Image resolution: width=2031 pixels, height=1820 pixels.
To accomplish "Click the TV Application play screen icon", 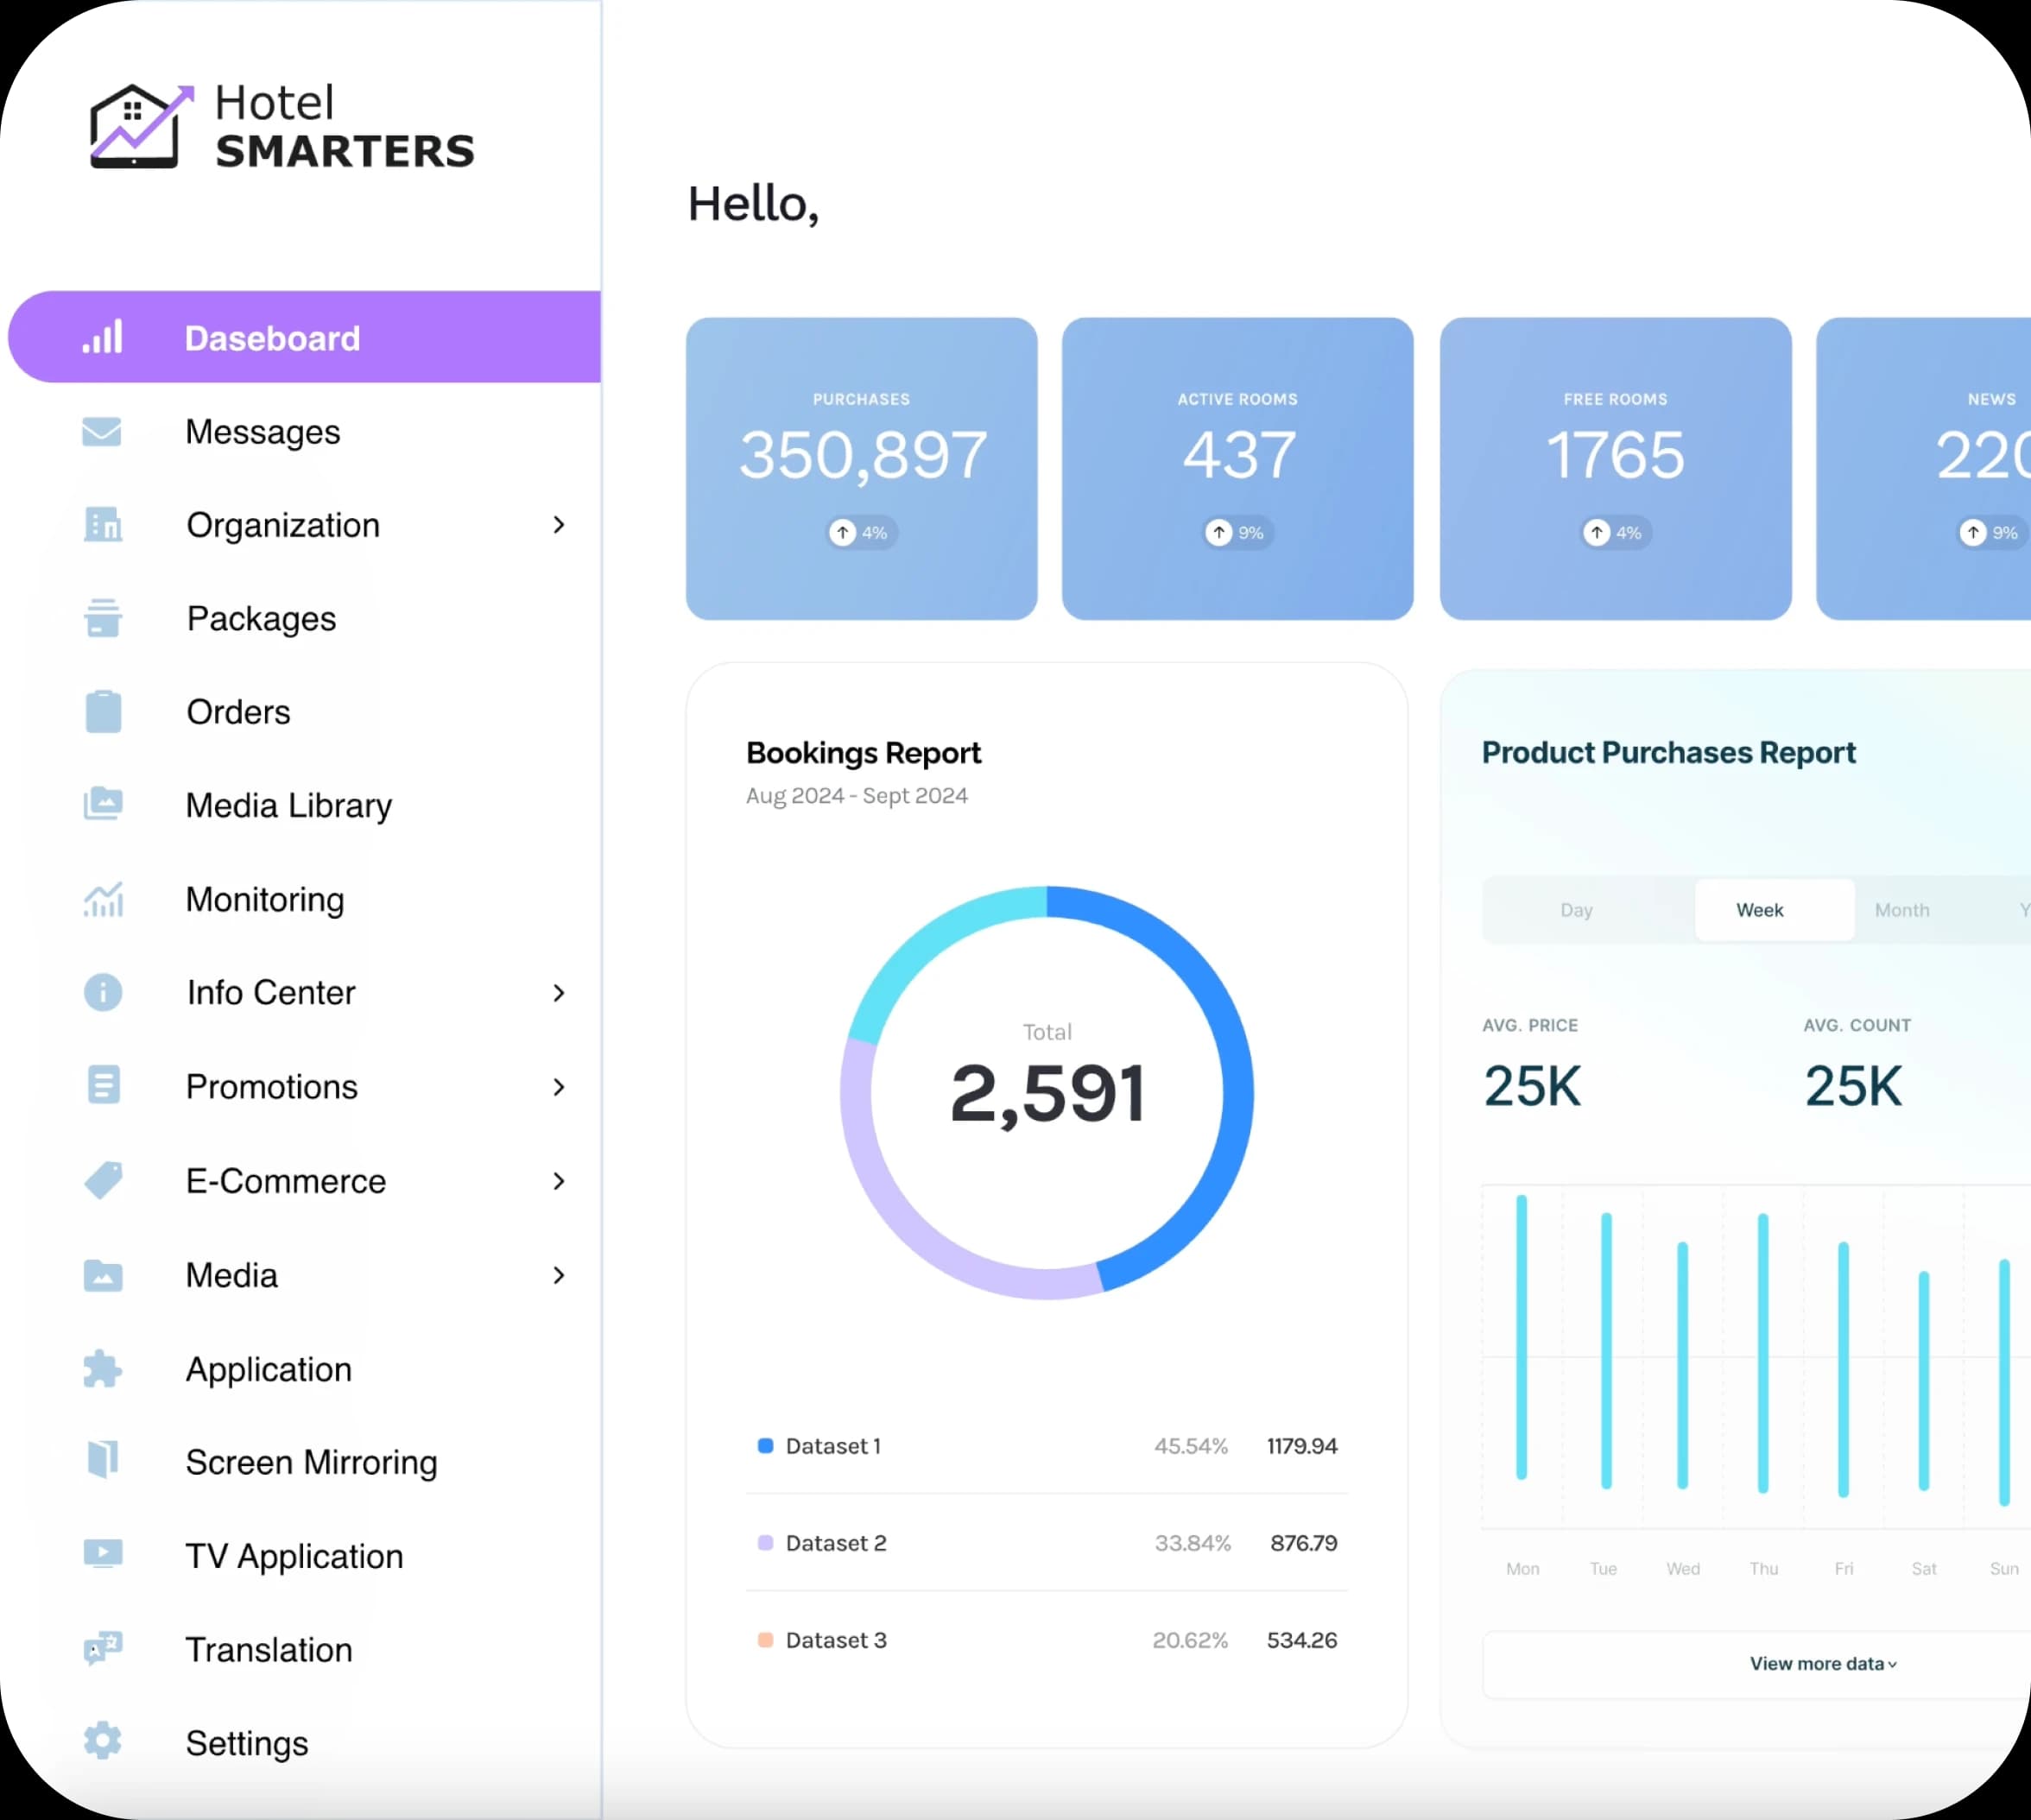I will coord(103,1554).
